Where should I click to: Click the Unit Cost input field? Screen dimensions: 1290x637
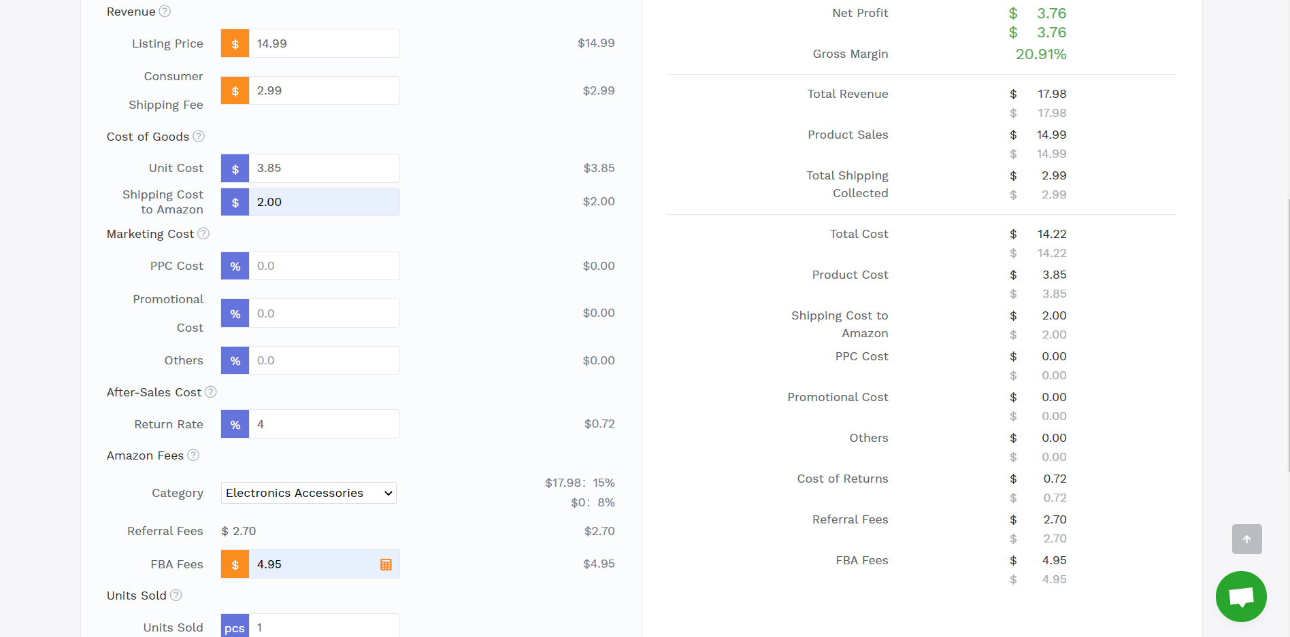pyautogui.click(x=324, y=169)
